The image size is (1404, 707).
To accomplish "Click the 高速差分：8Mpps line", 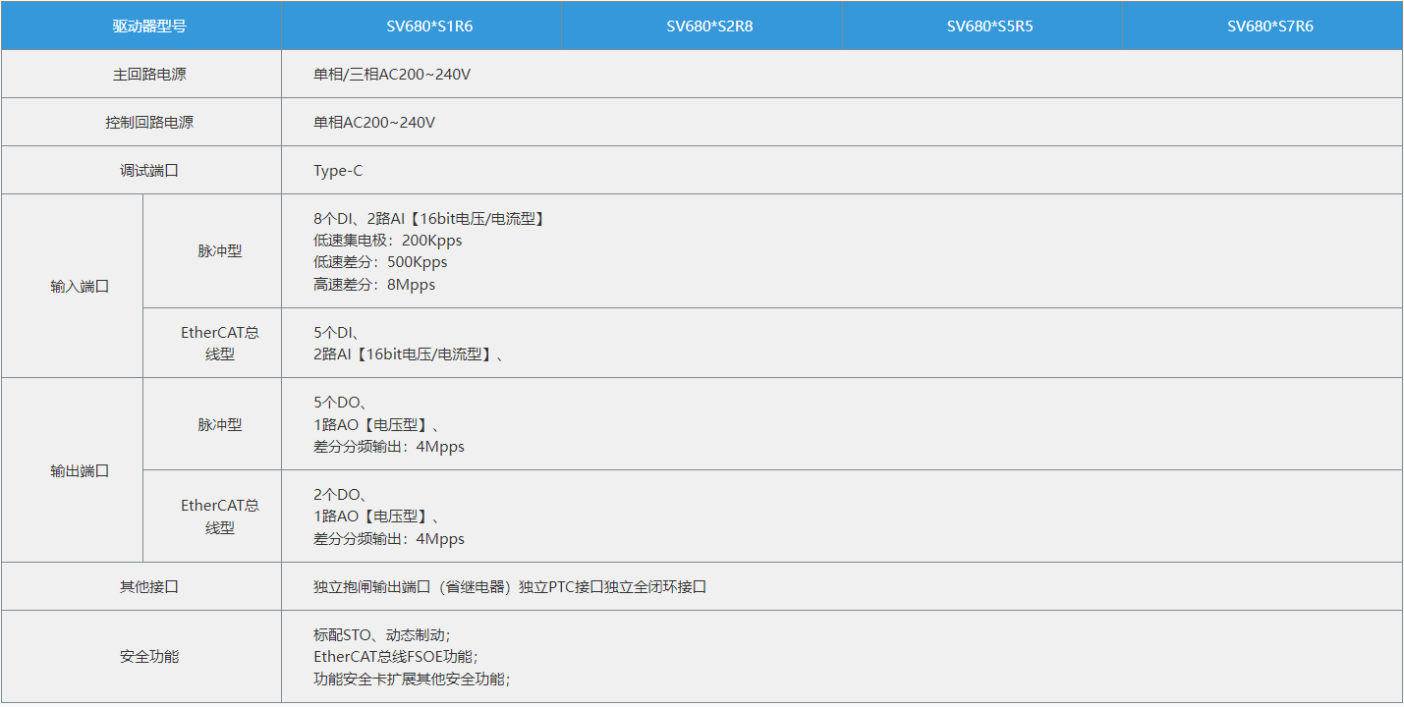I will [374, 285].
